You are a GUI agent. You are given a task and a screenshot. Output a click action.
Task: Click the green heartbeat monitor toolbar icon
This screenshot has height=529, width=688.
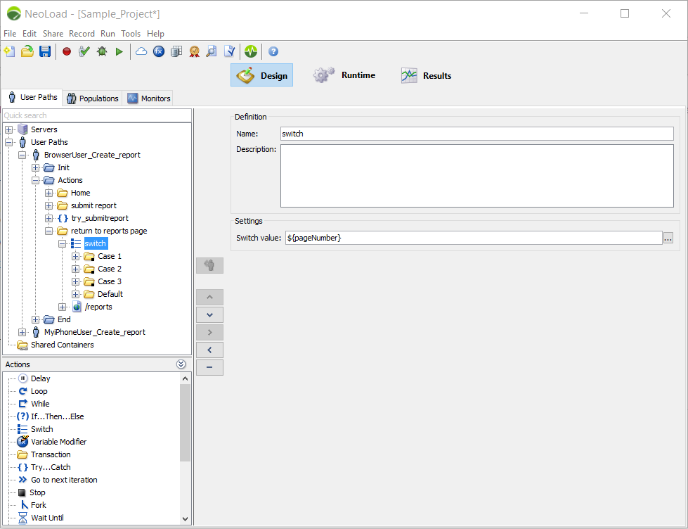coord(251,51)
